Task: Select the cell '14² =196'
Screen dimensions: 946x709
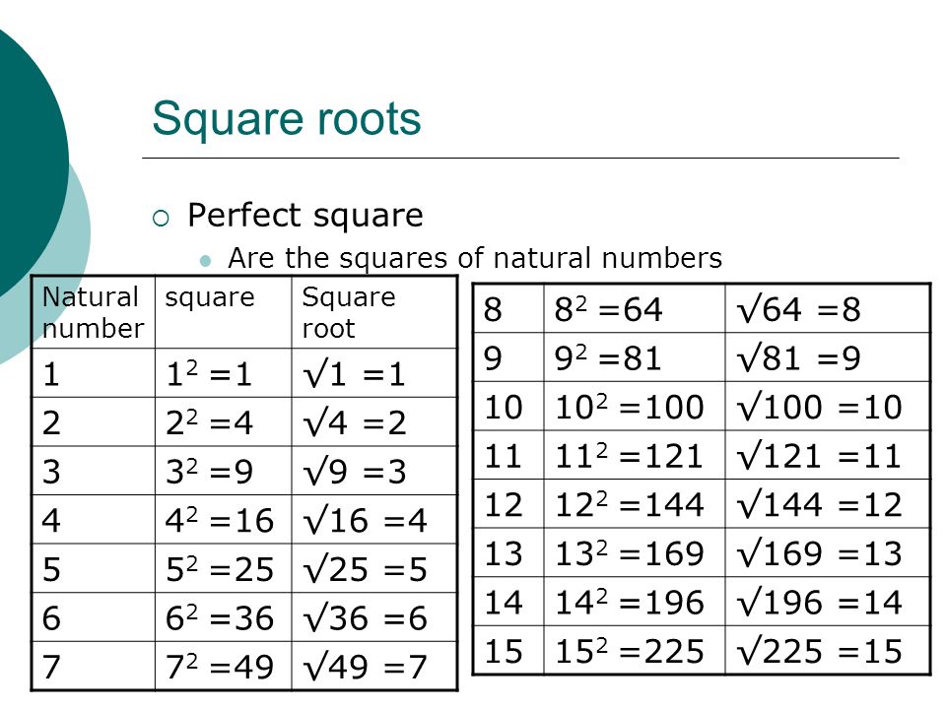Action: tap(634, 602)
